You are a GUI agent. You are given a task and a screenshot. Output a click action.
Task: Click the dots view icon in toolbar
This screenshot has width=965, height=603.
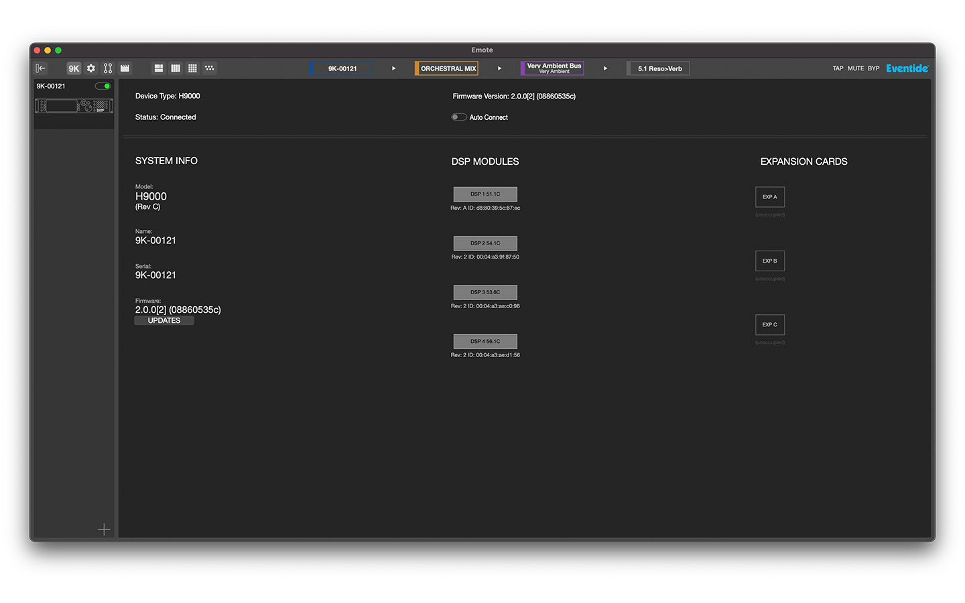[x=210, y=68]
